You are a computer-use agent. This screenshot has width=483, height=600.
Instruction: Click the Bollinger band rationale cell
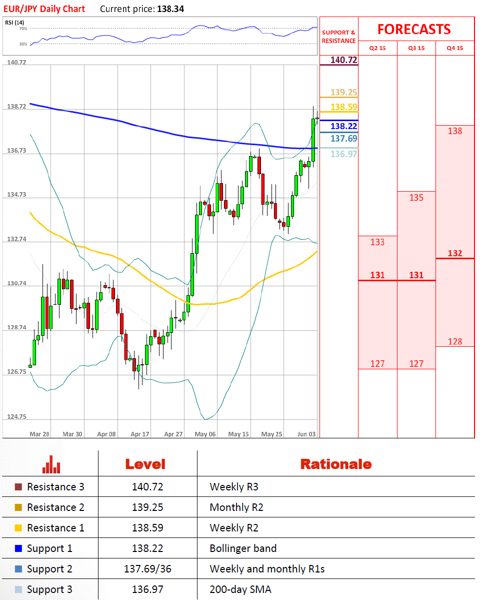click(x=243, y=548)
